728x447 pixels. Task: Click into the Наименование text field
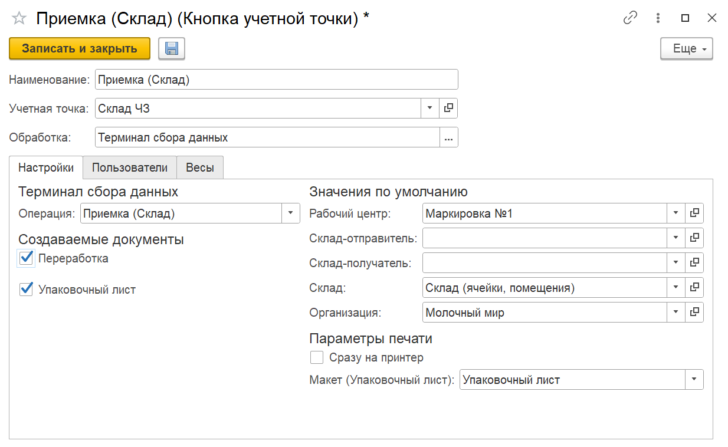click(x=276, y=80)
